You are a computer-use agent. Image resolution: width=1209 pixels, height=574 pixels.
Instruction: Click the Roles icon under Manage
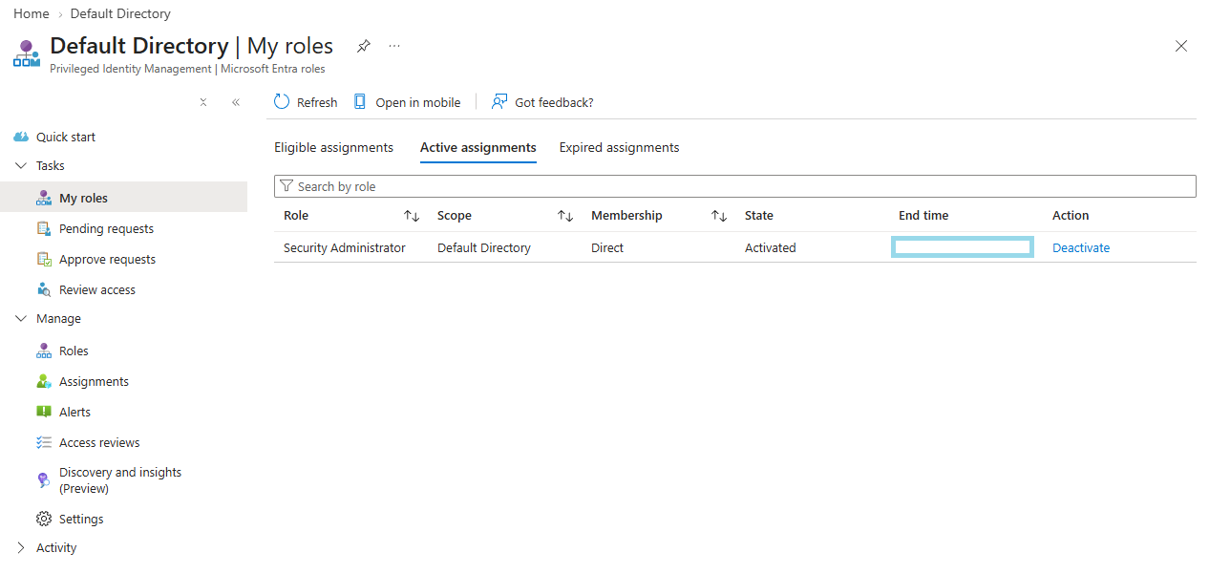pyautogui.click(x=44, y=351)
